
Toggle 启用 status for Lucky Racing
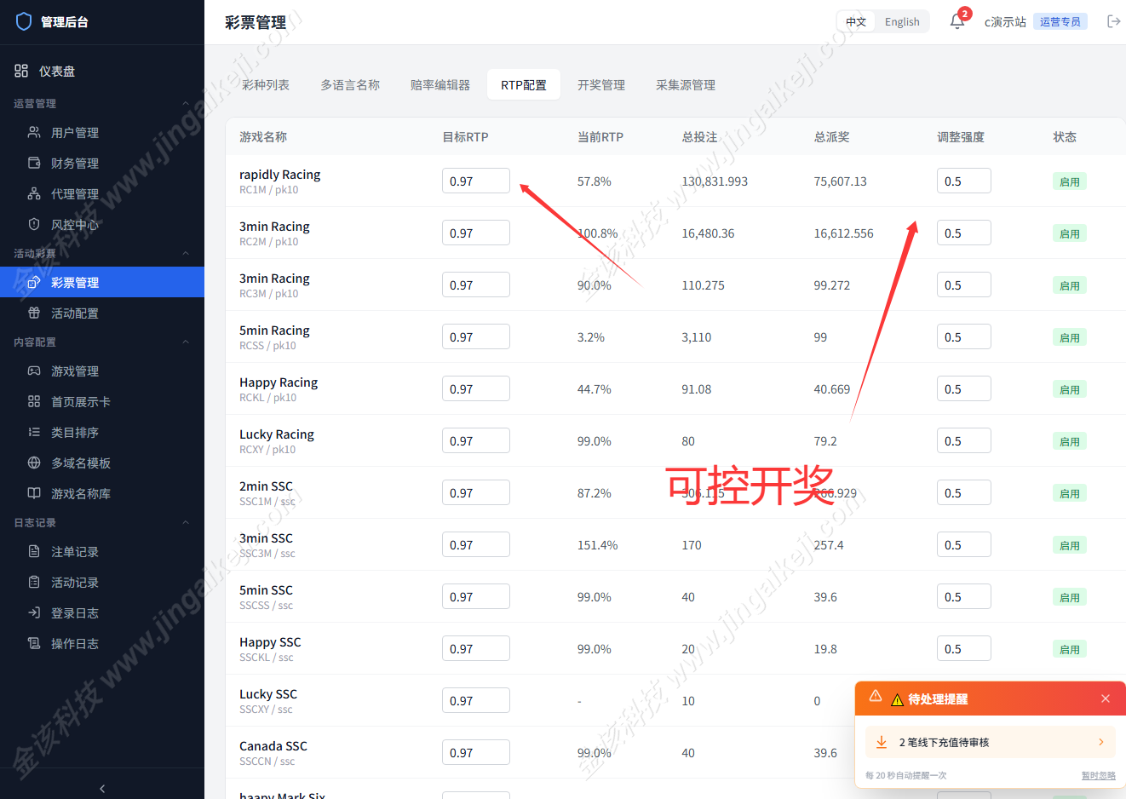click(1070, 441)
